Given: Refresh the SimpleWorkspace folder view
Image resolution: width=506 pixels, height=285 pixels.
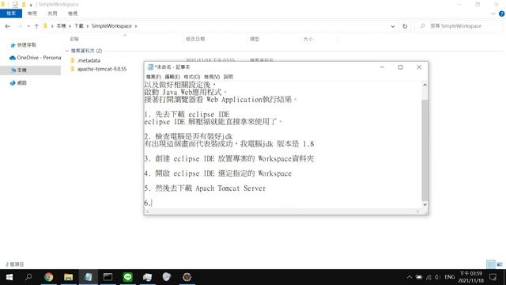Looking at the screenshot, I should coord(405,26).
